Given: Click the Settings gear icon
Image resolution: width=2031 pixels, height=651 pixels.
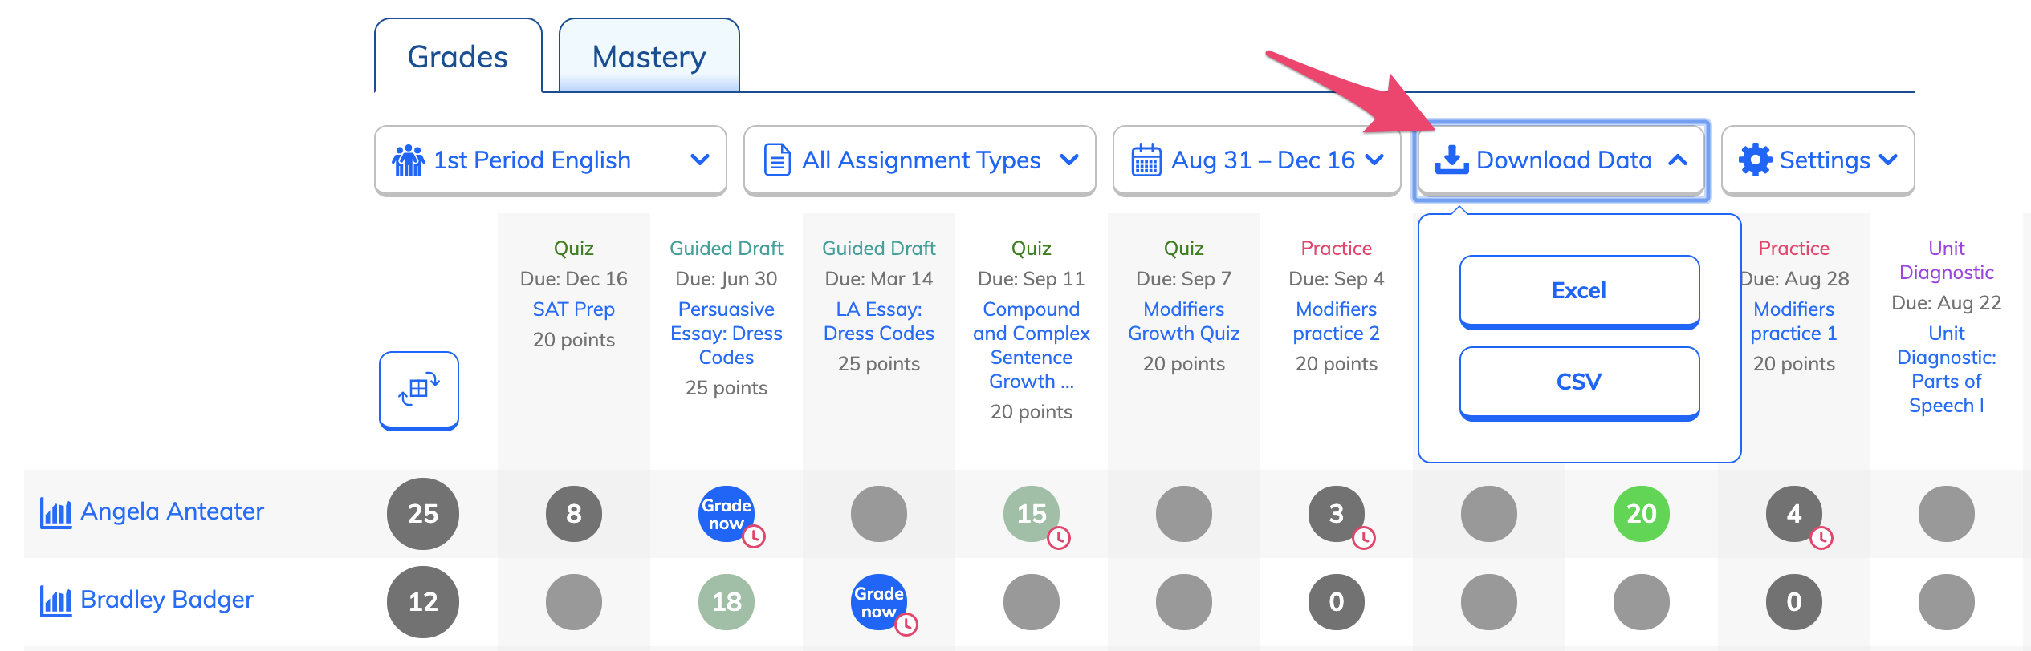Looking at the screenshot, I should 1755,160.
